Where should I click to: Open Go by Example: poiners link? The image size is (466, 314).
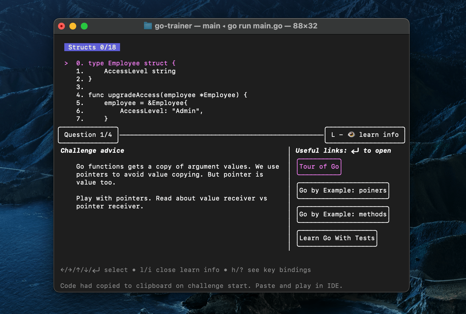coord(343,191)
